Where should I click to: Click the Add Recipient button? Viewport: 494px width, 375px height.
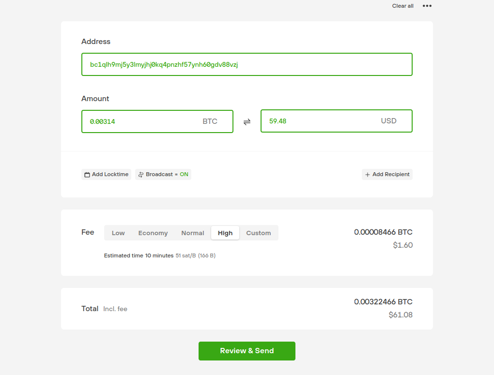387,174
